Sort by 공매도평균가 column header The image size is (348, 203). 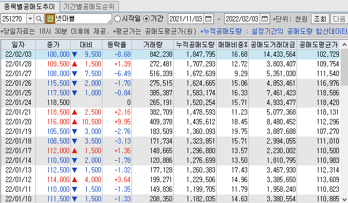coord(319,45)
